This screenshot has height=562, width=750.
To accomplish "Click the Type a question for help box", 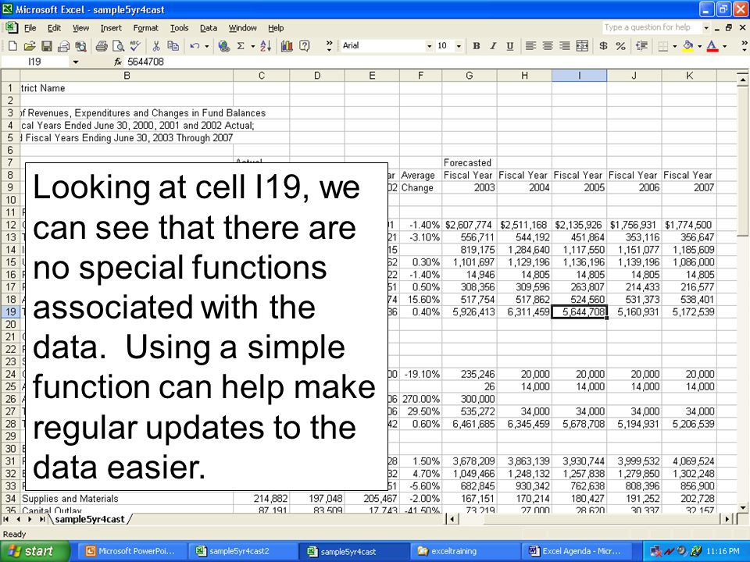I will tap(652, 28).
